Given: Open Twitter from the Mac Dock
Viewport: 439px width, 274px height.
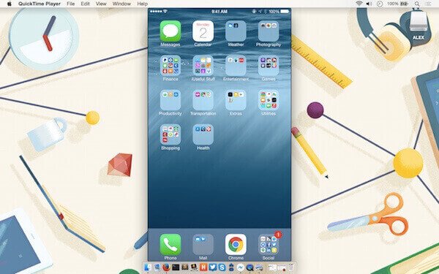Looking at the screenshot, I should (x=212, y=267).
